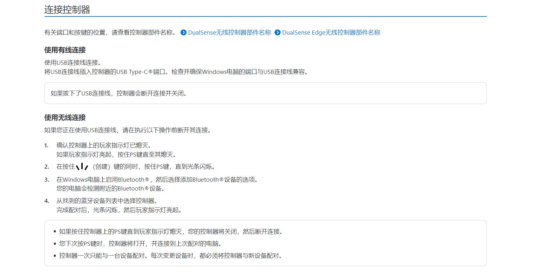Click the sentence about disconnecting USB before wireless
This screenshot has width=545, height=273.
(x=128, y=130)
